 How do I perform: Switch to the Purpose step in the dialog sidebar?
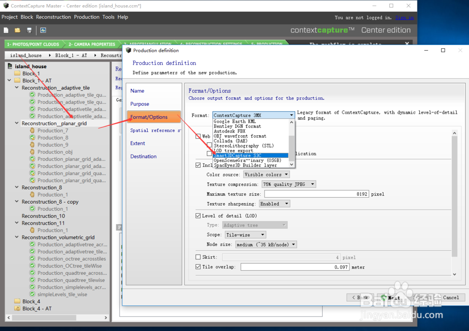tap(140, 104)
